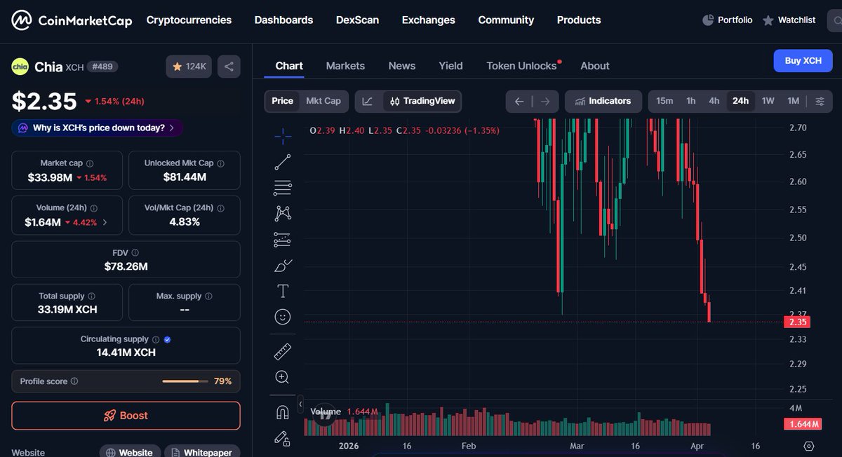Image resolution: width=842 pixels, height=457 pixels.
Task: Select the horizontal lines Fibonacci tool
Action: pyautogui.click(x=283, y=188)
